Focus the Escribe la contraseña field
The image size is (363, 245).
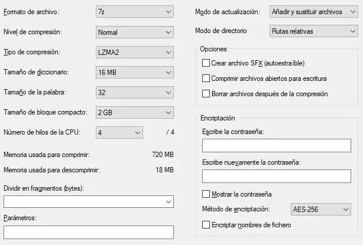click(276, 146)
